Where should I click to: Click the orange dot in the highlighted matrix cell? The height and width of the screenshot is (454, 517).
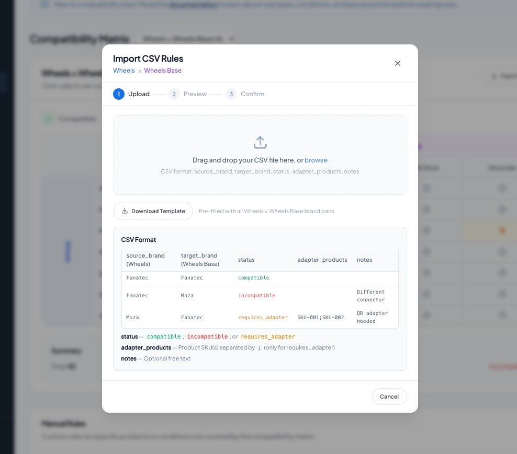pos(502,230)
